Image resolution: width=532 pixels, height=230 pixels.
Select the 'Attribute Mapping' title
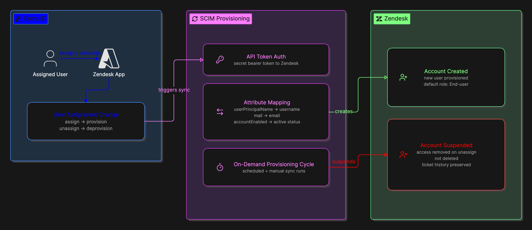pyautogui.click(x=267, y=103)
